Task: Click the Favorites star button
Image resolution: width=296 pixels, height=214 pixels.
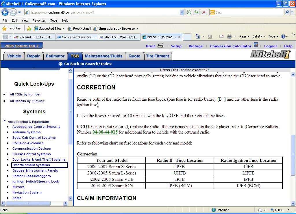Action: coord(11,29)
